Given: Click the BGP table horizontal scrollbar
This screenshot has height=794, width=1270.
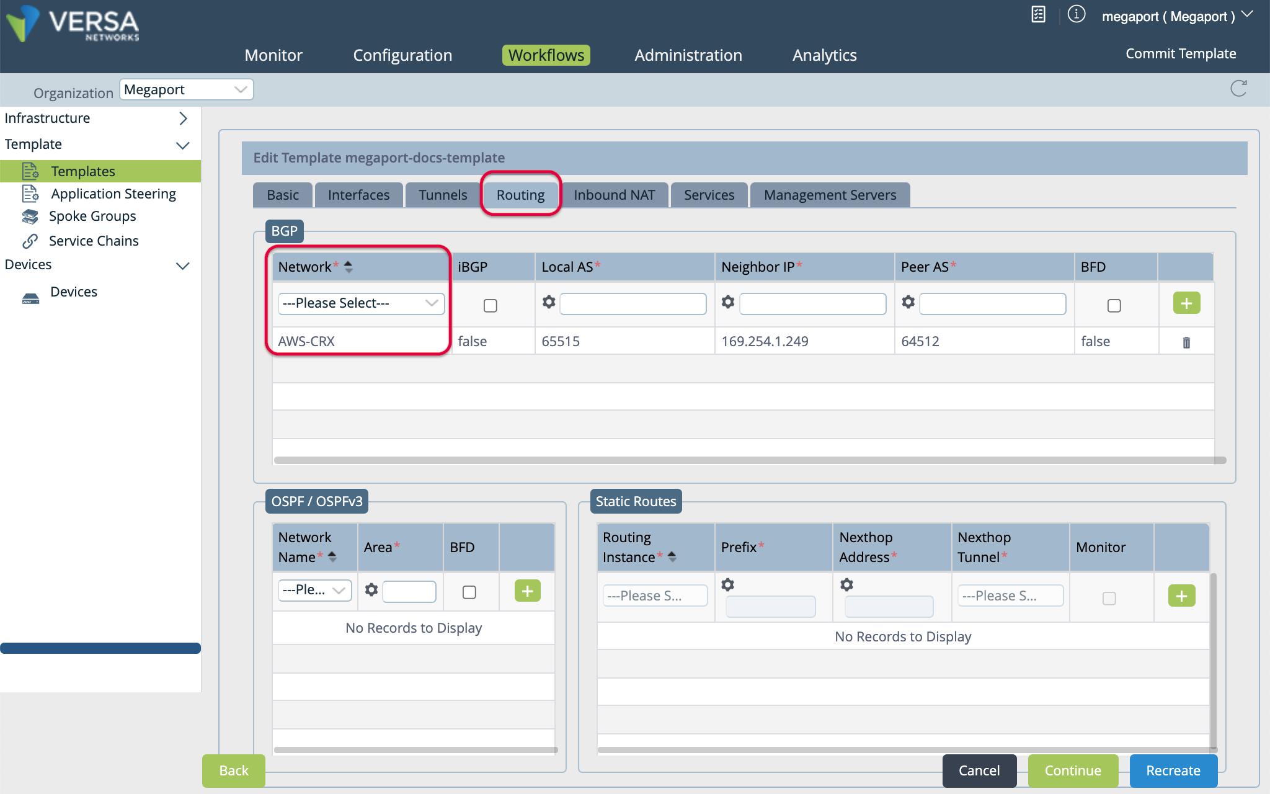Looking at the screenshot, I should click(x=749, y=460).
